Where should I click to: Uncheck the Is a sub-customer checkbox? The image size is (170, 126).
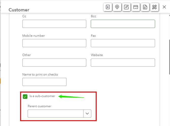point(25,96)
